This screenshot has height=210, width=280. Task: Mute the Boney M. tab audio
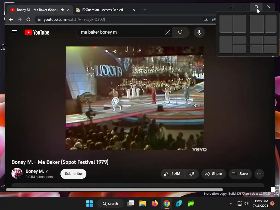point(62,10)
